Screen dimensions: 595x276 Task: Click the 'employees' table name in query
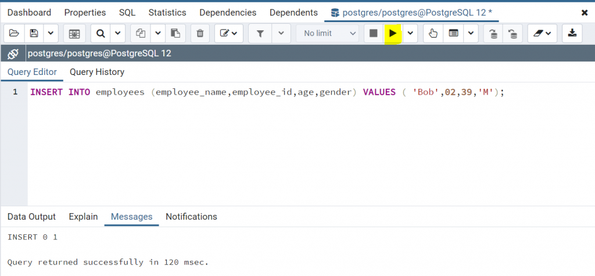point(120,92)
